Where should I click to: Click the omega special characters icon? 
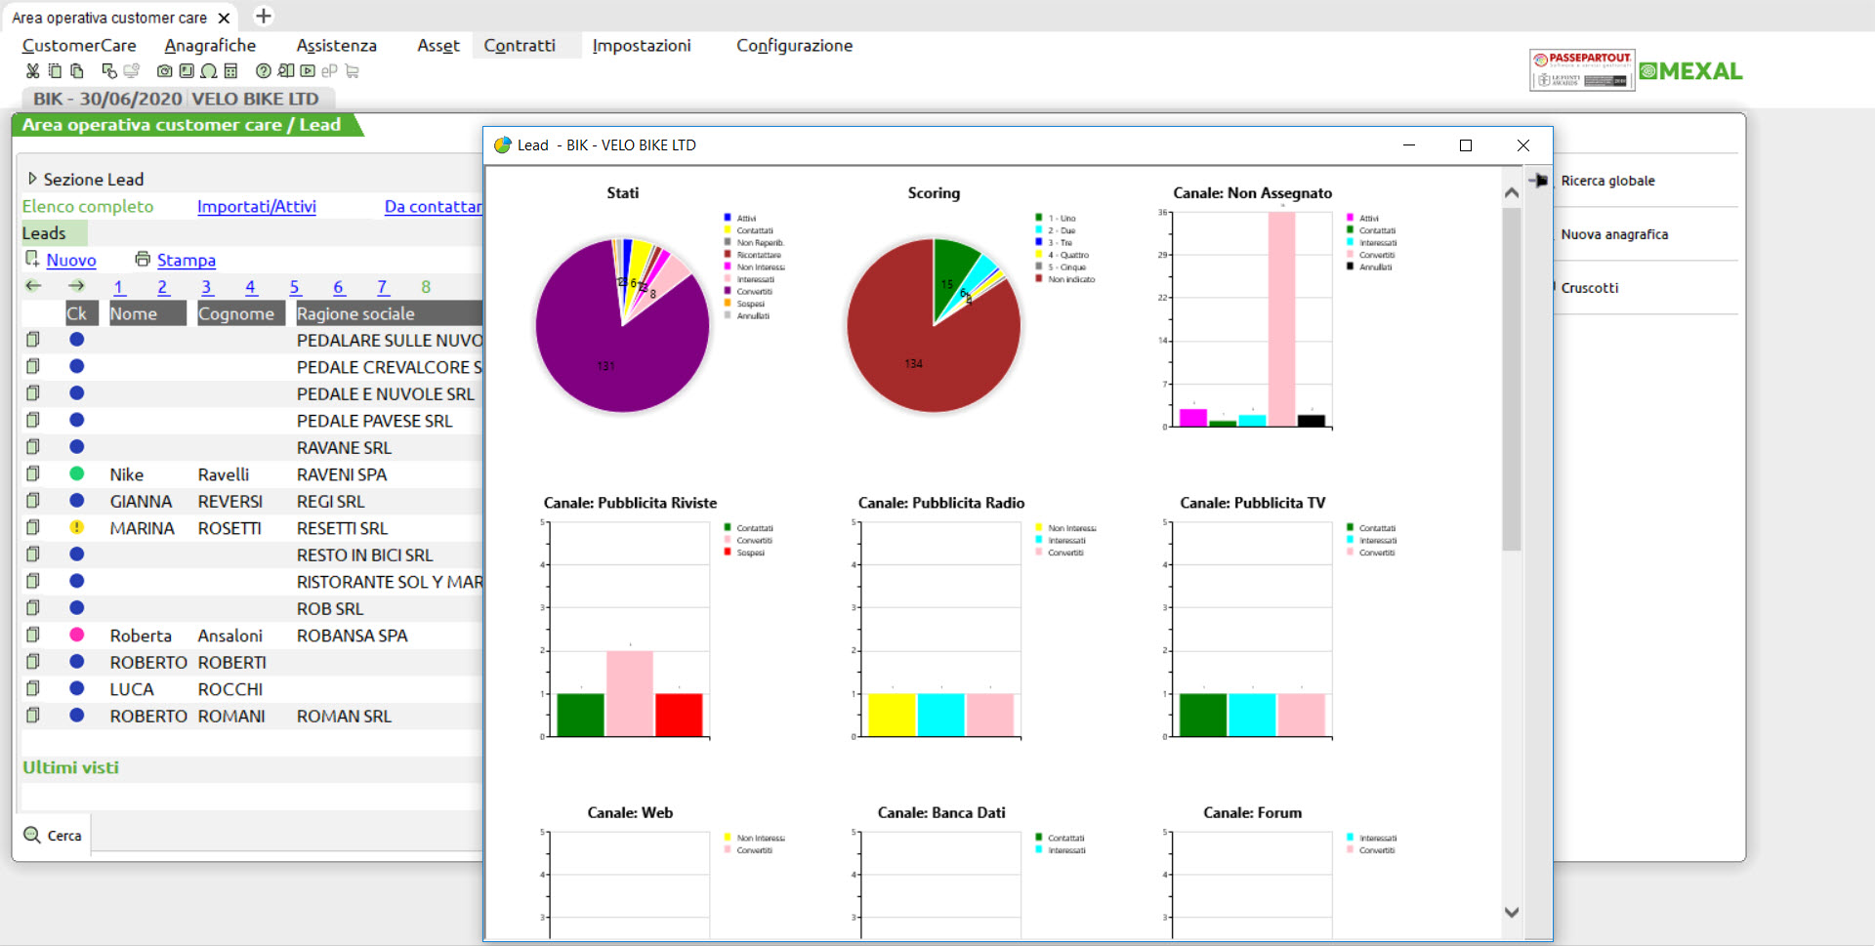point(208,71)
